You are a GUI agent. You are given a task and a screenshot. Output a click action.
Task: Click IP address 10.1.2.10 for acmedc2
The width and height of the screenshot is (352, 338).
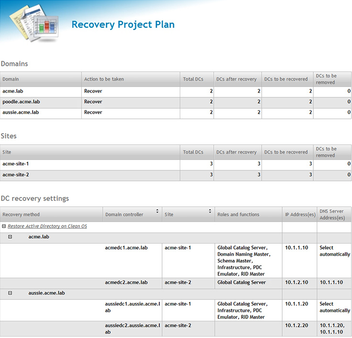(x=297, y=283)
